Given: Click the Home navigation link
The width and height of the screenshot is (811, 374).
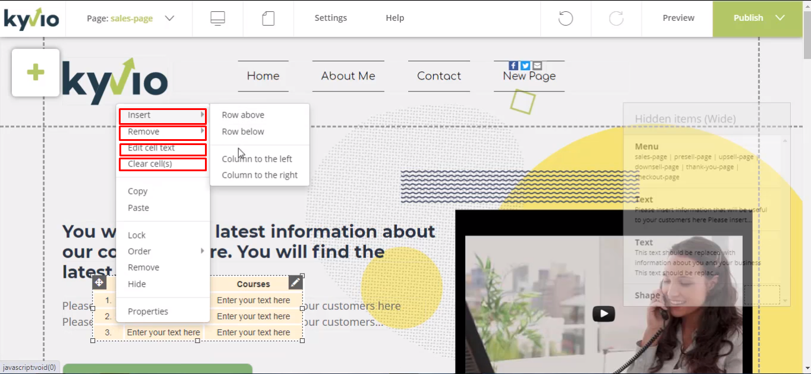Looking at the screenshot, I should (263, 76).
